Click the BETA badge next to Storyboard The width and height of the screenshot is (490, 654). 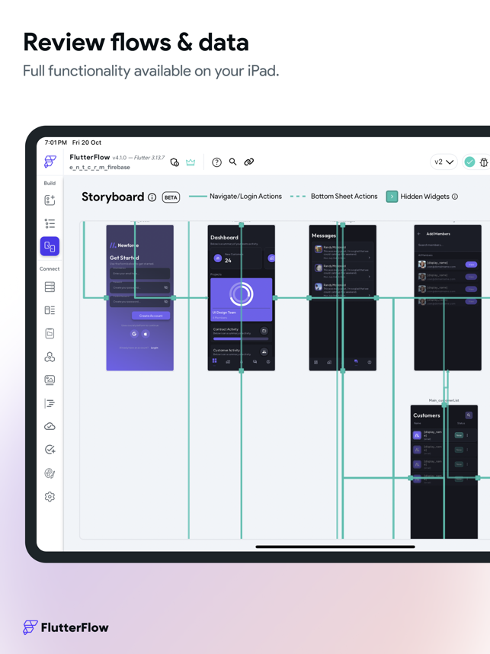coord(171,197)
